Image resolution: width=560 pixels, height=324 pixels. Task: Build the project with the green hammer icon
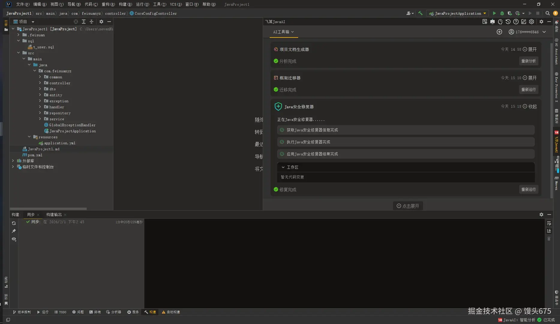point(420,13)
